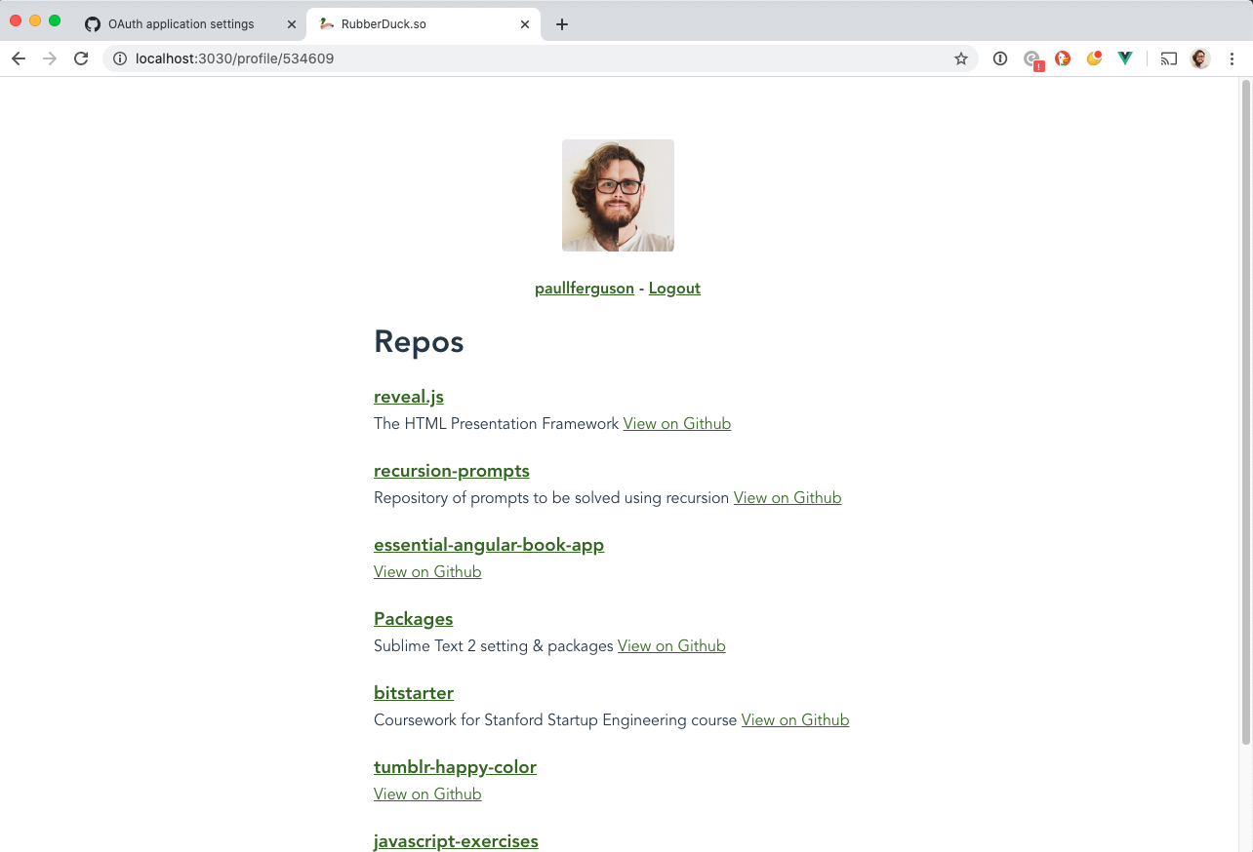View tumblr-happy-color on Github

click(x=427, y=794)
